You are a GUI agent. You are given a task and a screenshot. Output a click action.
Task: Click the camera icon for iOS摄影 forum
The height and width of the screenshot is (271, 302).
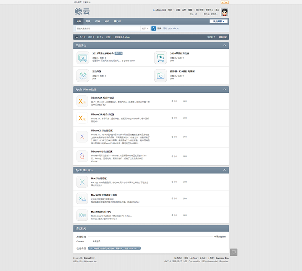tap(161, 76)
